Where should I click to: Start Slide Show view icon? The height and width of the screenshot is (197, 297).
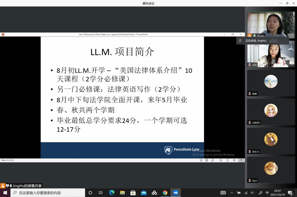[x=241, y=160]
